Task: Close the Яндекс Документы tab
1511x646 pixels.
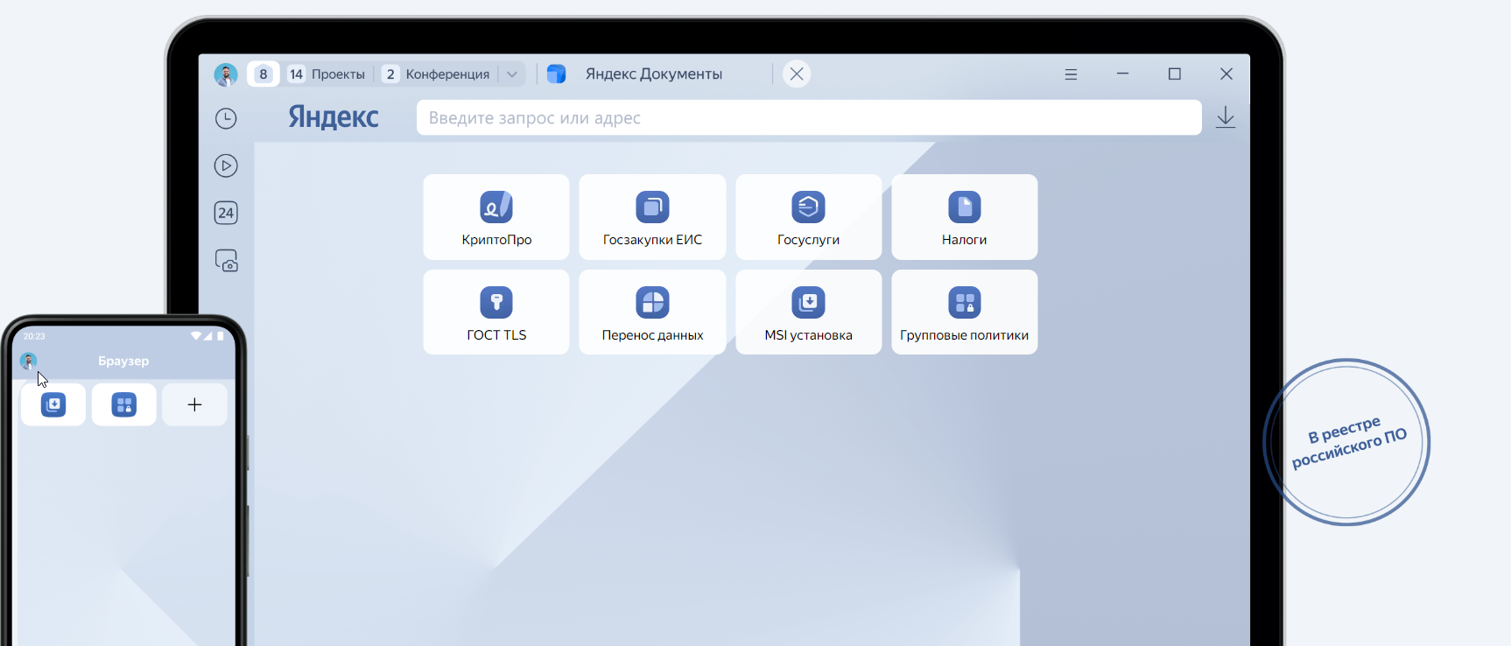Action: (x=797, y=74)
